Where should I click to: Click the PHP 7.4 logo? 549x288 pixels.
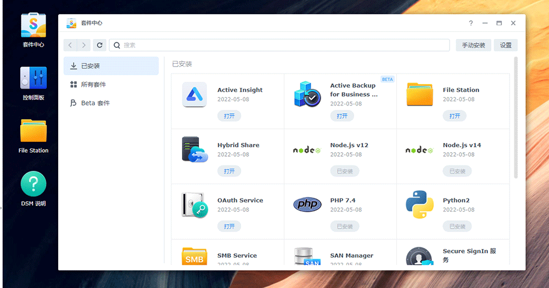click(x=307, y=204)
